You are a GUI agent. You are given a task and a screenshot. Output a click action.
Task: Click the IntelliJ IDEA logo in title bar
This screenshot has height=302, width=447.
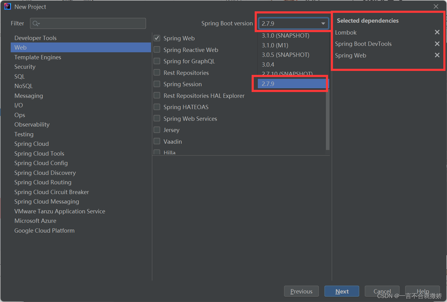7,6
